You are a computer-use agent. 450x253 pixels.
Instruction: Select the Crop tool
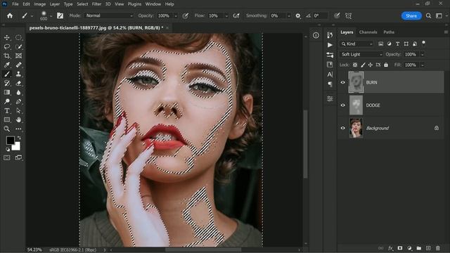7,56
